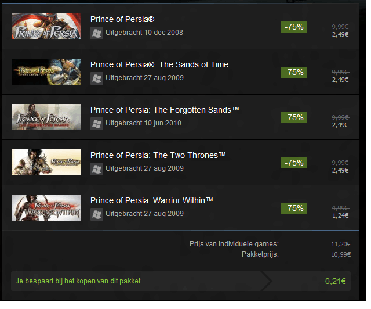Open Prince of Persia: The Sands of Time title
This screenshot has height=309, width=371.
point(159,64)
